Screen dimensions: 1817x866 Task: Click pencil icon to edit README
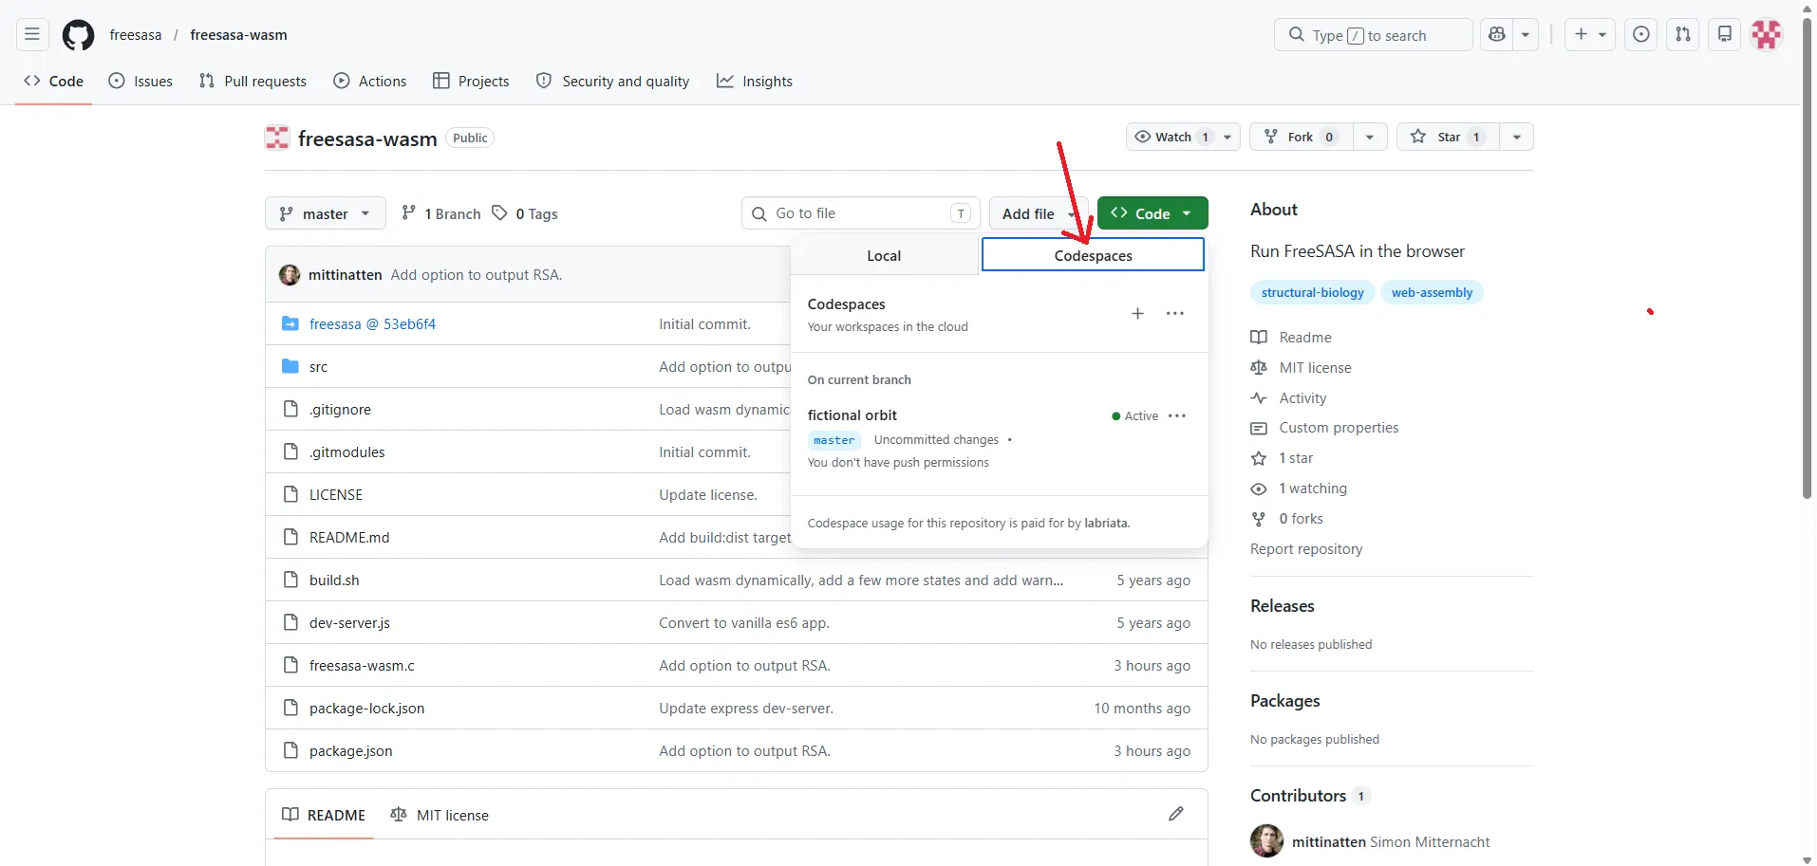pos(1176,814)
